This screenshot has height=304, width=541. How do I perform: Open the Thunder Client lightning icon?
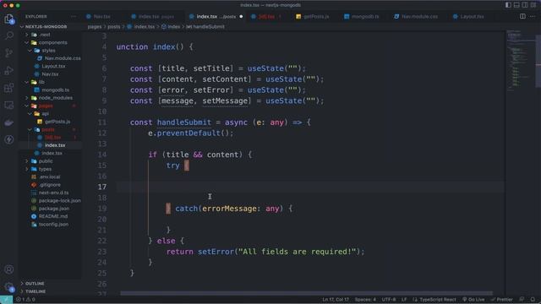[x=9, y=139]
